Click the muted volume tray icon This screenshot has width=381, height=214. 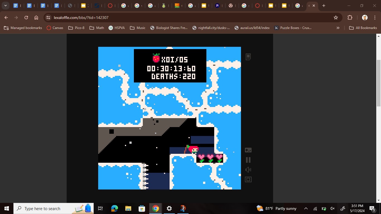(x=332, y=208)
